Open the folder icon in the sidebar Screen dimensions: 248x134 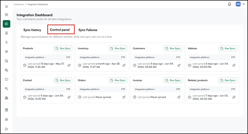pyautogui.click(x=7, y=79)
